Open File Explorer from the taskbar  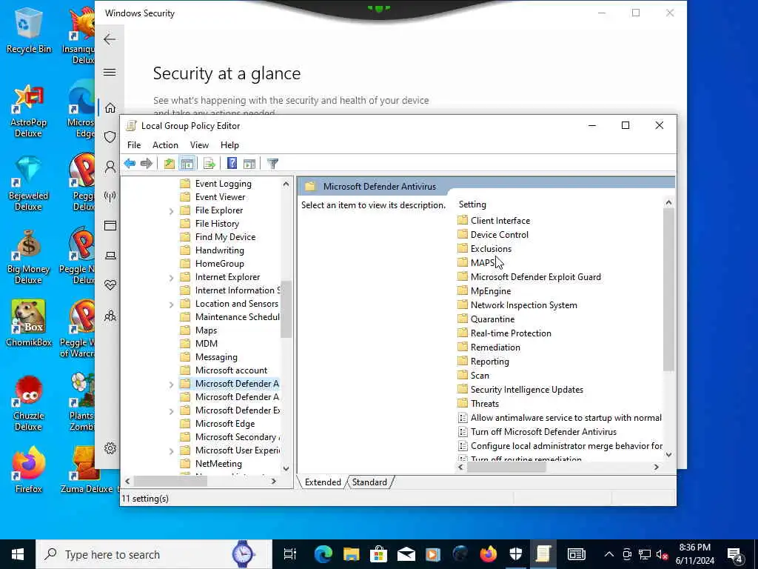352,554
